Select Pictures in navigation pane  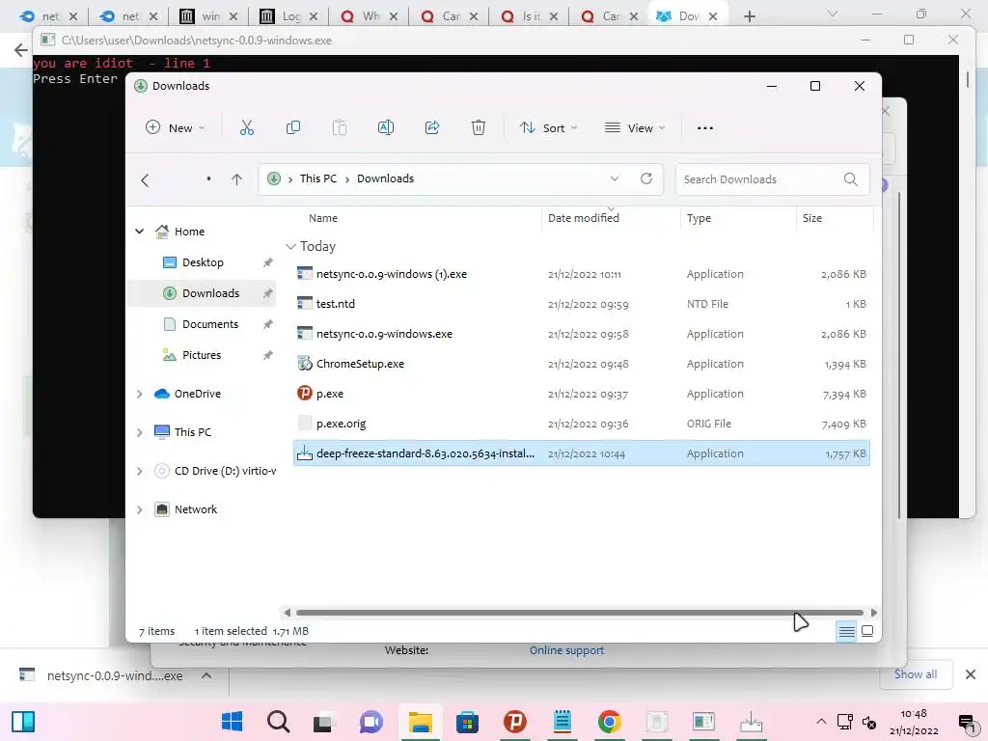[203, 355]
